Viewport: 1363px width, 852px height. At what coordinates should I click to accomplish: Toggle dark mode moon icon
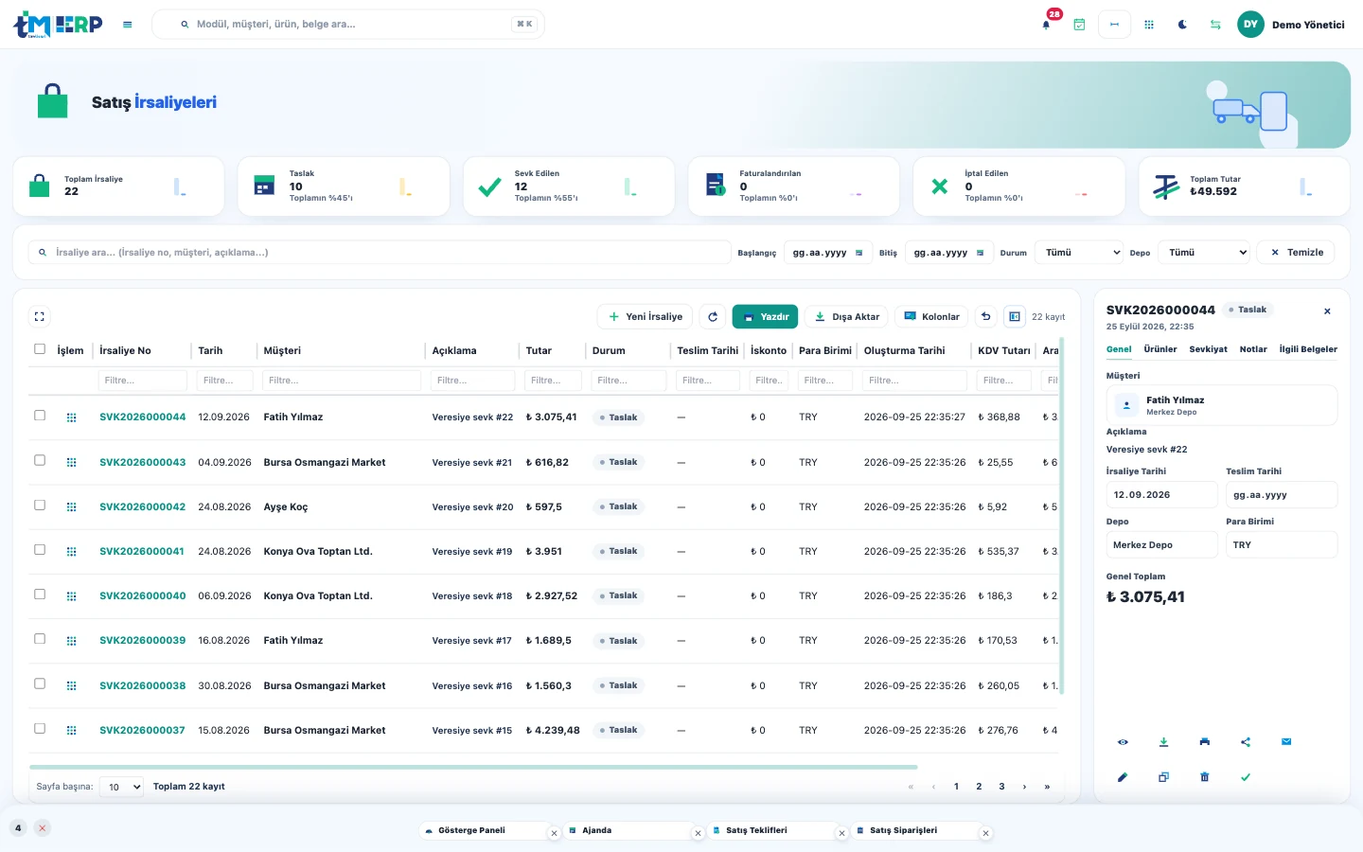(x=1182, y=25)
